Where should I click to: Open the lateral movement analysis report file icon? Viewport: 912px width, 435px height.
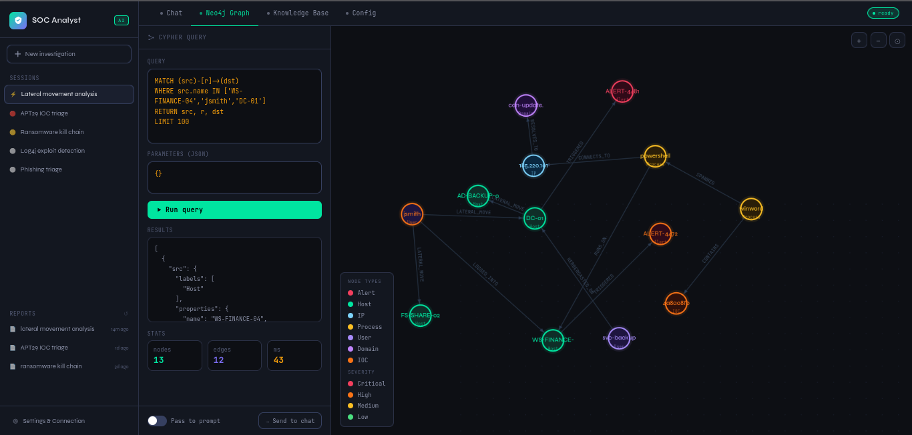click(13, 329)
